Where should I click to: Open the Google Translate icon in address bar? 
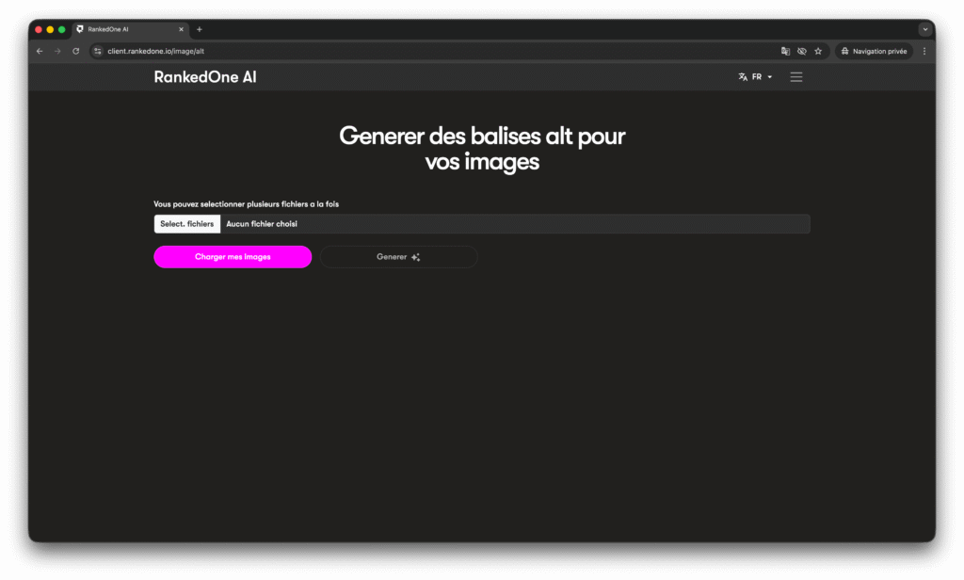785,51
